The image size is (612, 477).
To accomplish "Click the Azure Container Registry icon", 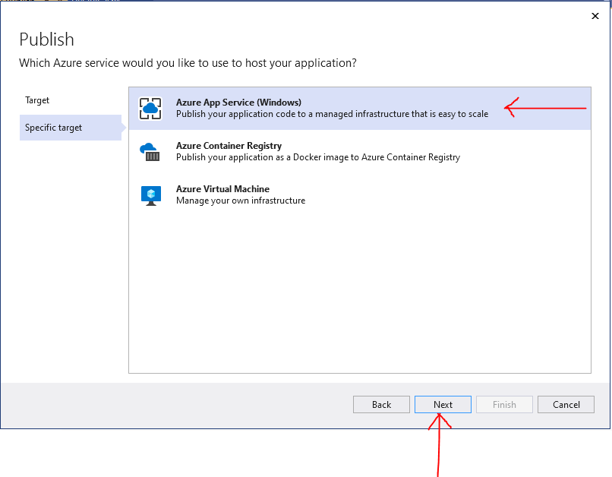I will (150, 152).
